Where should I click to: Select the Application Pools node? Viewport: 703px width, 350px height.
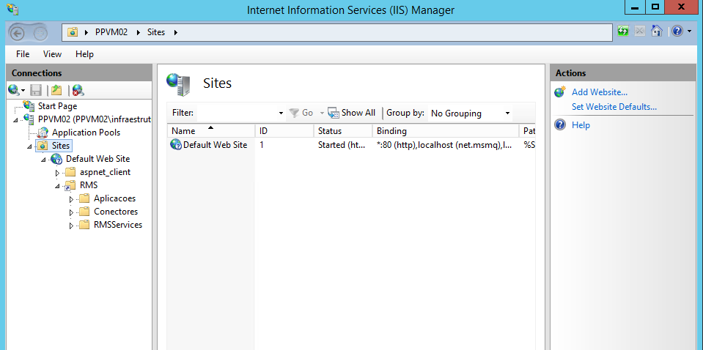pos(86,133)
